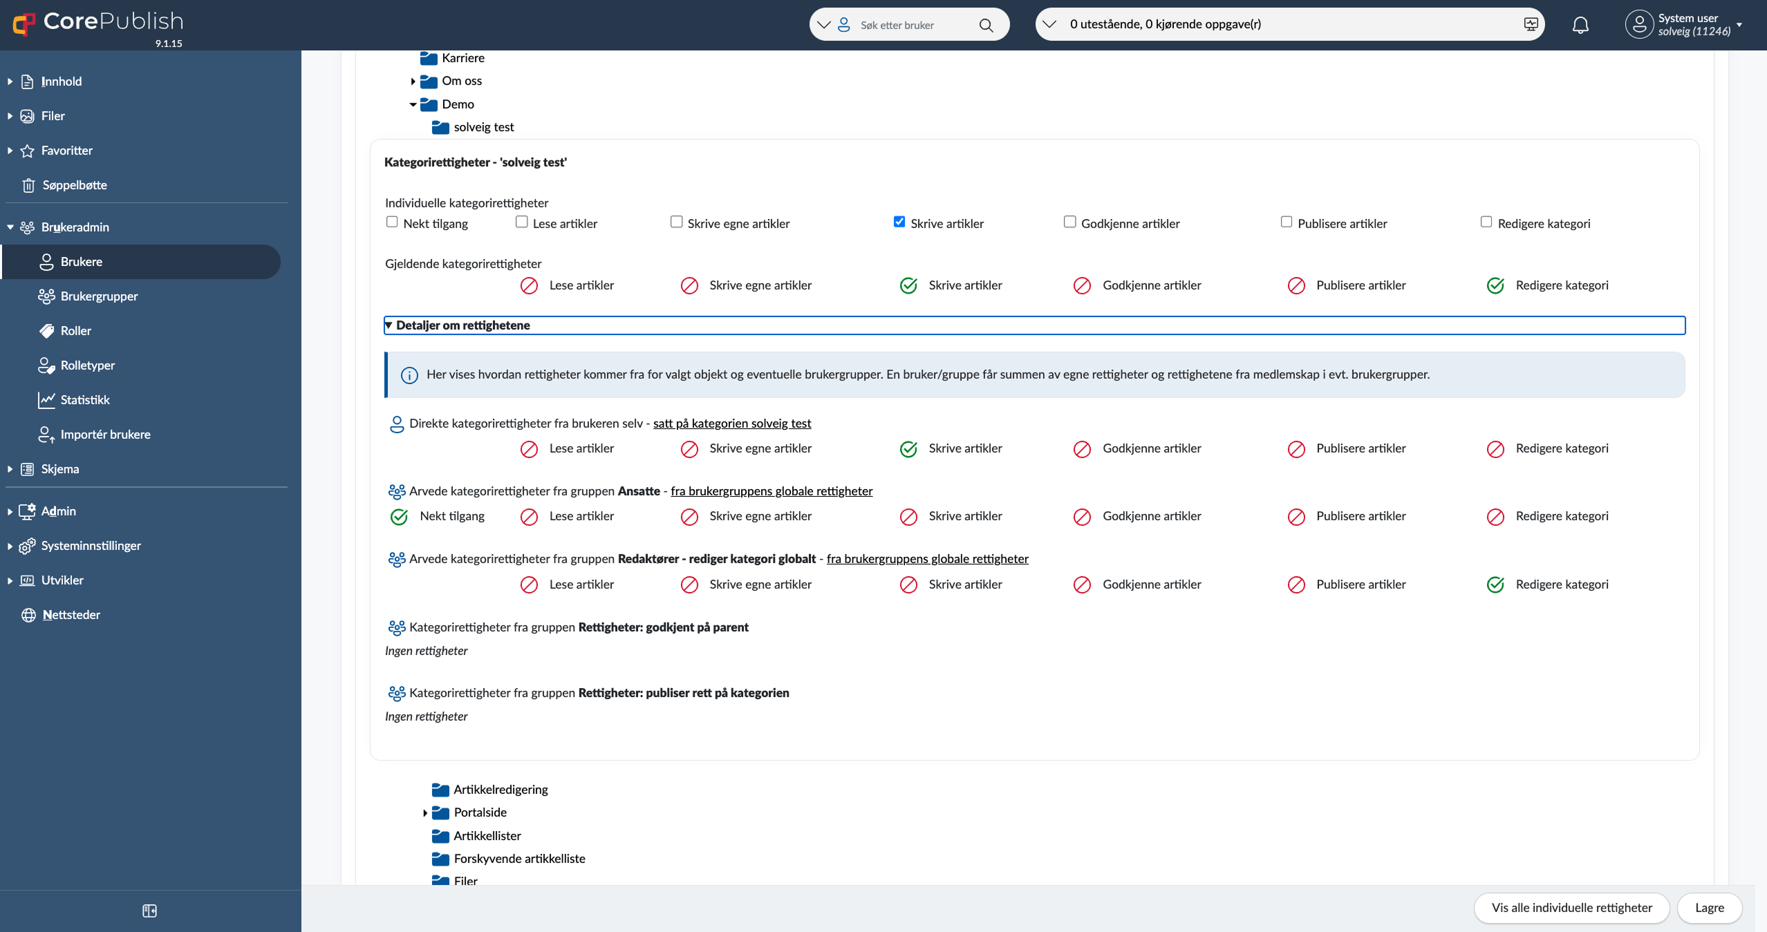Open Nettsteder in the sidebar
Viewport: 1767px width, 932px height.
click(71, 615)
